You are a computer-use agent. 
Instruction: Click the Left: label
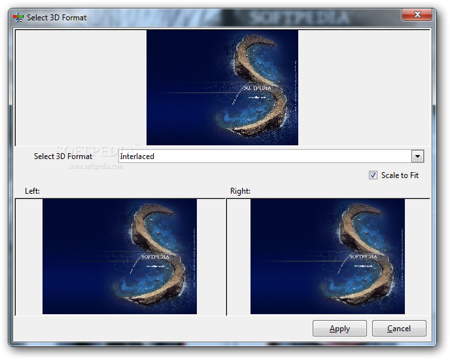coord(32,191)
